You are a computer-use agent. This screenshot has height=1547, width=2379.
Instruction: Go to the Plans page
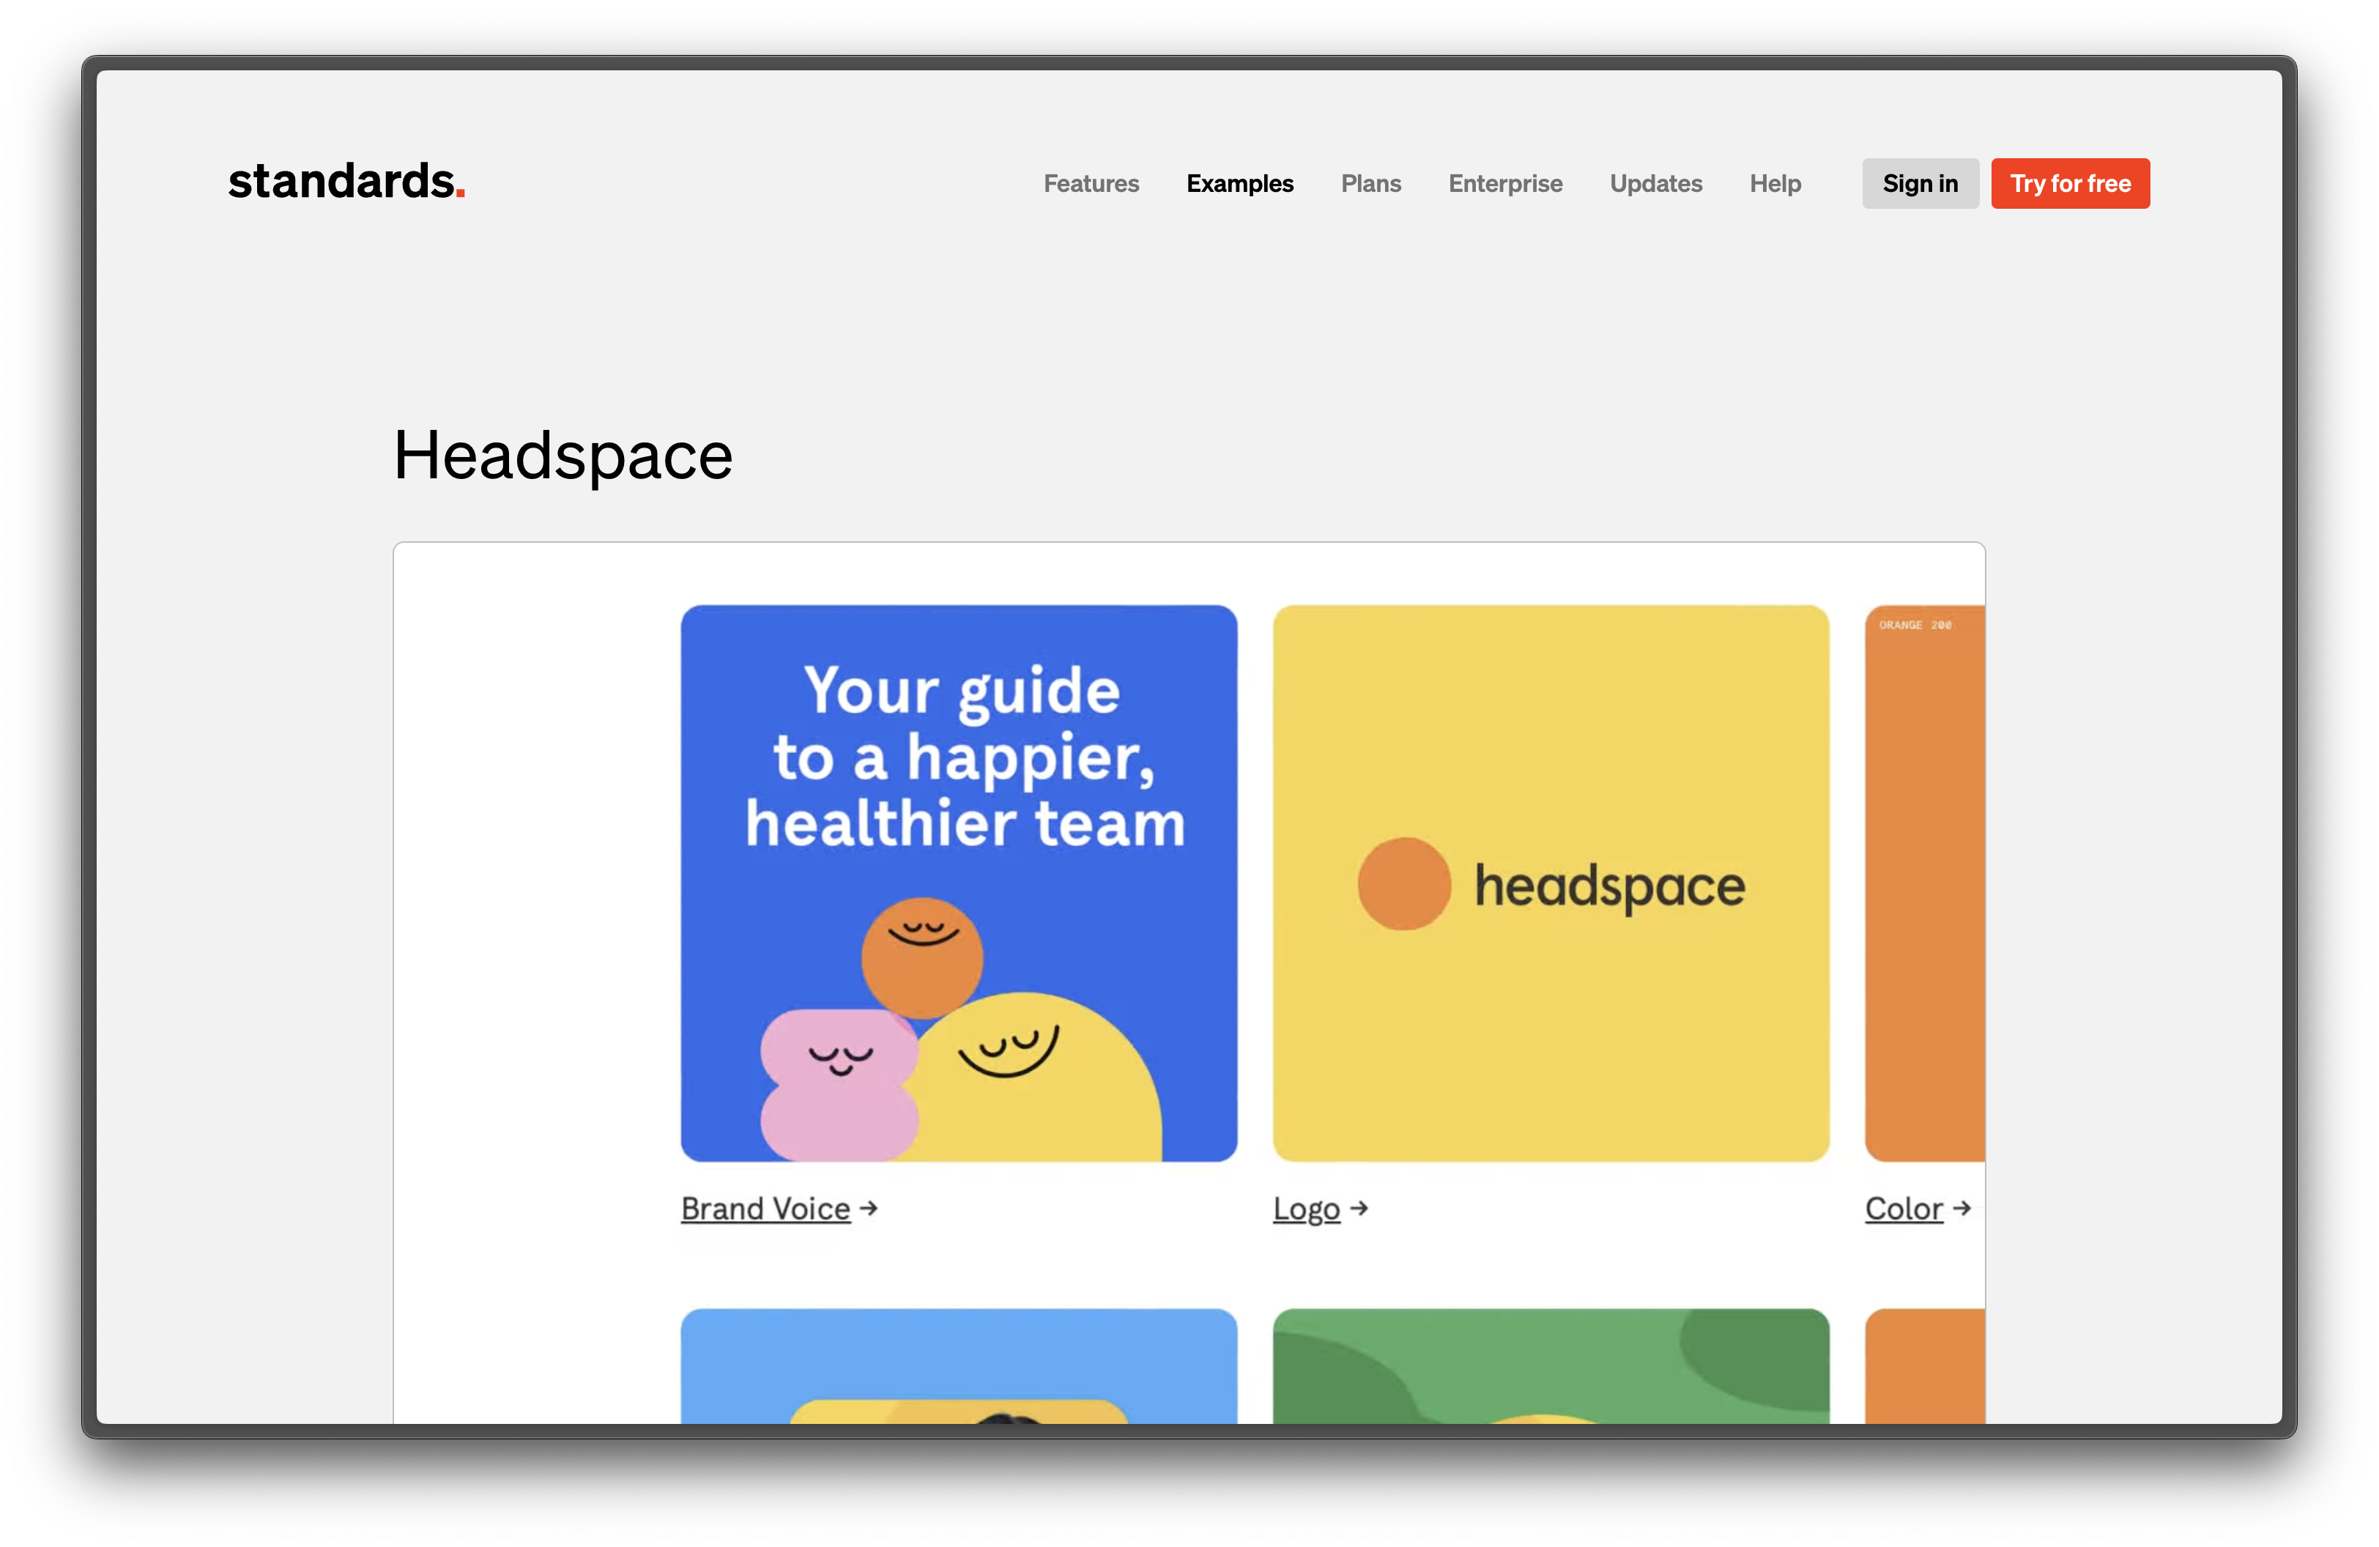pyautogui.click(x=1370, y=184)
